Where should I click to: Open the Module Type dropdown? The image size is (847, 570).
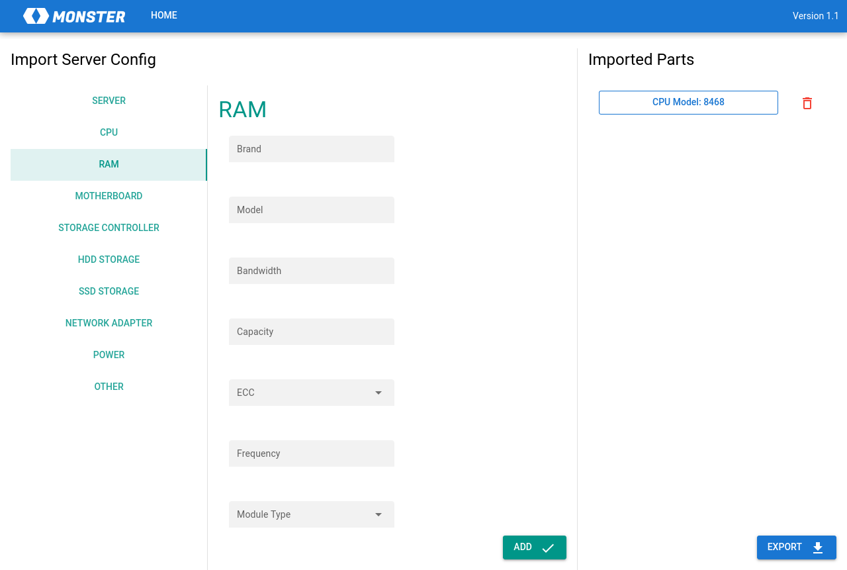[x=312, y=514]
